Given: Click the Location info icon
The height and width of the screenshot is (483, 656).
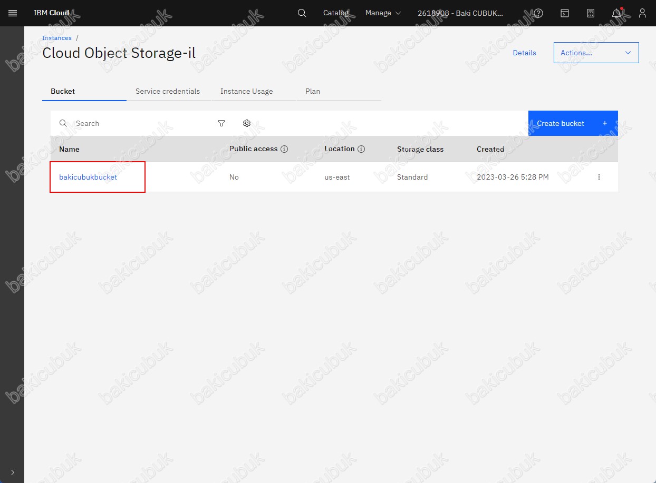Looking at the screenshot, I should point(361,149).
